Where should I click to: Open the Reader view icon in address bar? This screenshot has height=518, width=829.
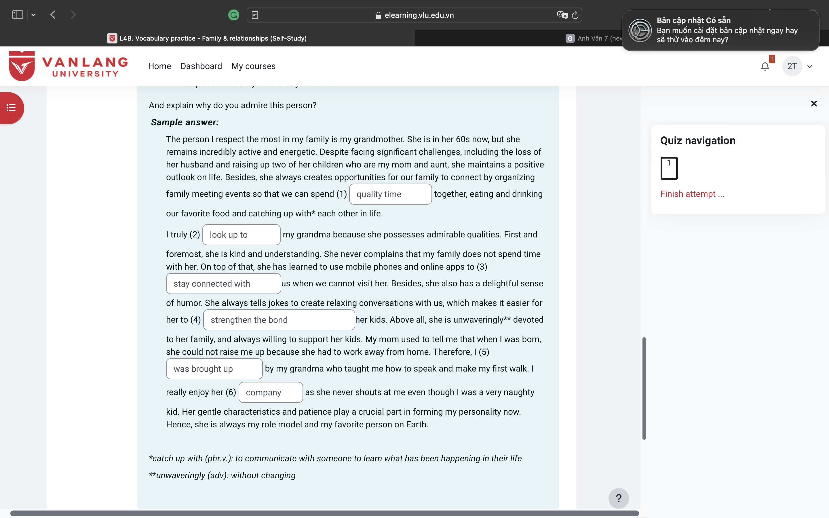[x=255, y=15]
